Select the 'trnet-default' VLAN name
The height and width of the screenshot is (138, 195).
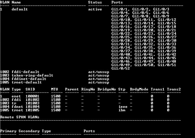pos(27,82)
